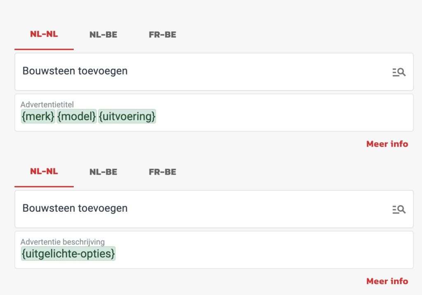This screenshot has width=422, height=295.
Task: Click the {uitvoering} placeholder tag
Action: [x=127, y=117]
